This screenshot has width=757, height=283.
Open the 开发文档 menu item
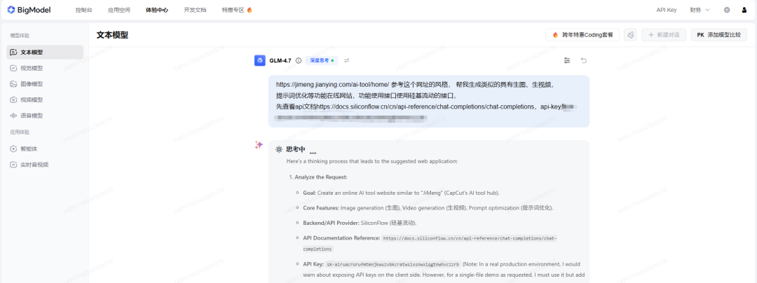pos(195,10)
